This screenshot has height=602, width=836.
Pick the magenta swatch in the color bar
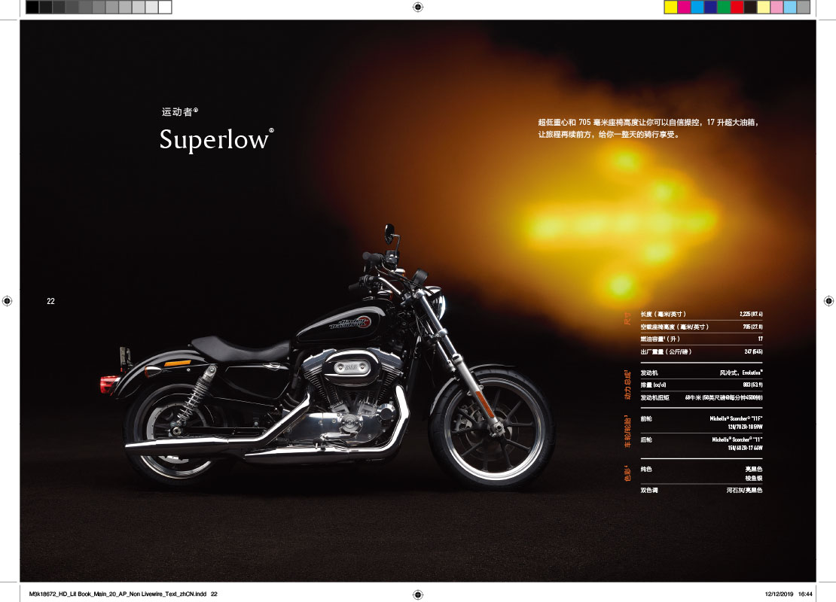point(684,7)
